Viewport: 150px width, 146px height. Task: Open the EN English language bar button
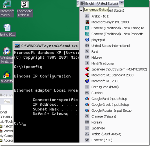pos(99,3)
